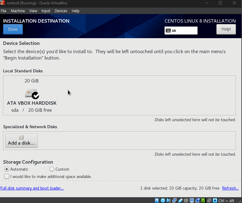This screenshot has height=203, width=242.
Task: Click the USB devices status icon
Action: pyautogui.click(x=180, y=200)
